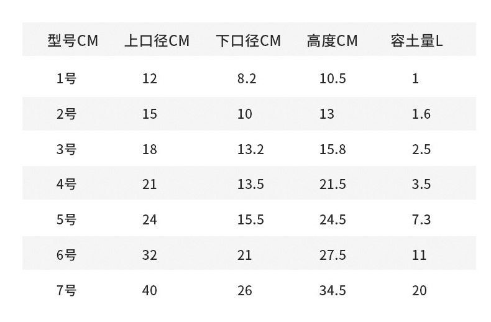Click the 型号CM column header
The image size is (491, 322).
(73, 41)
